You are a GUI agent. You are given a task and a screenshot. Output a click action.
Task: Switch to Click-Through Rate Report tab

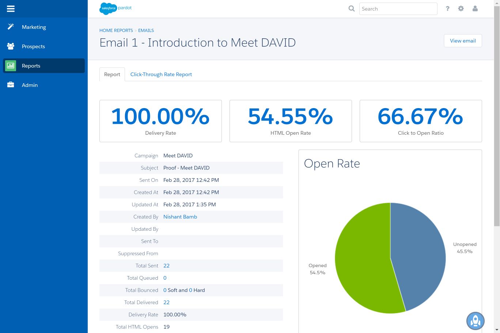161,74
